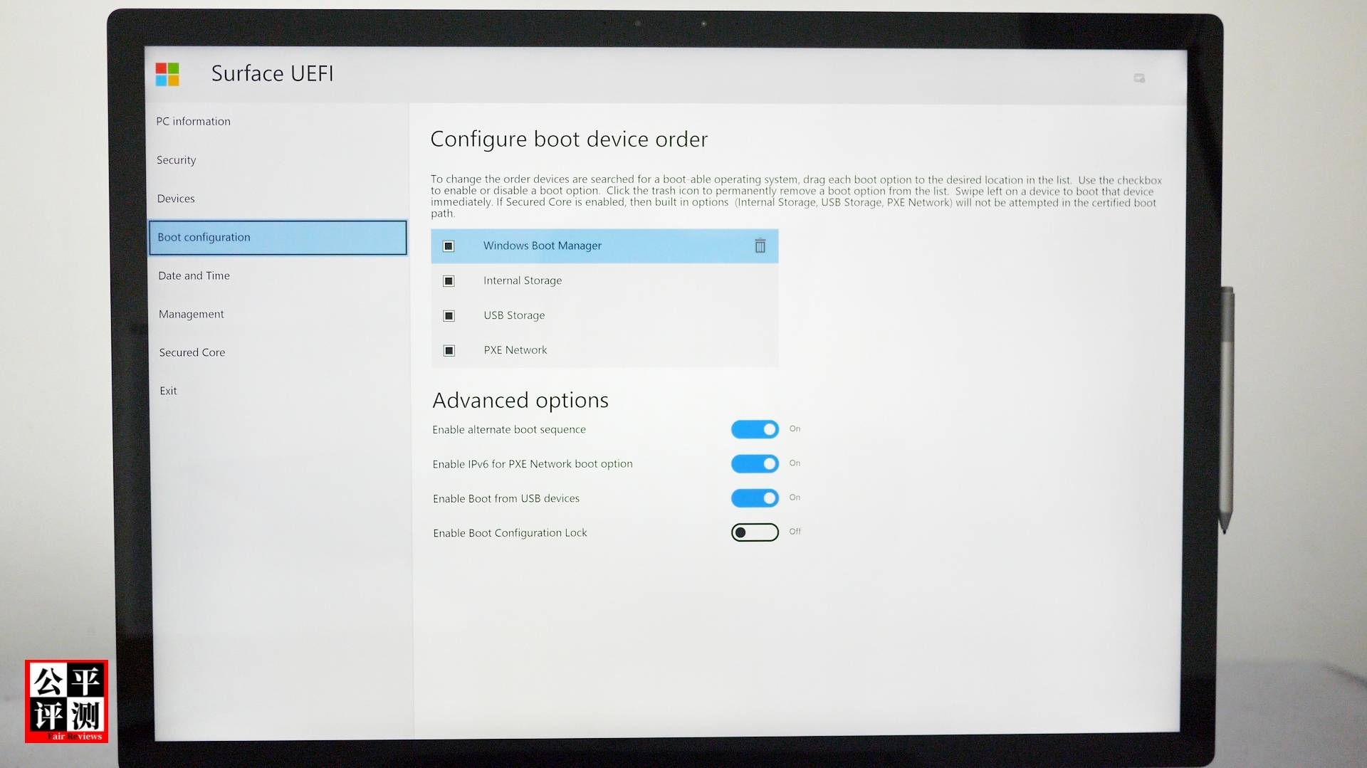Disable the USB Storage boot checkbox

coord(449,316)
